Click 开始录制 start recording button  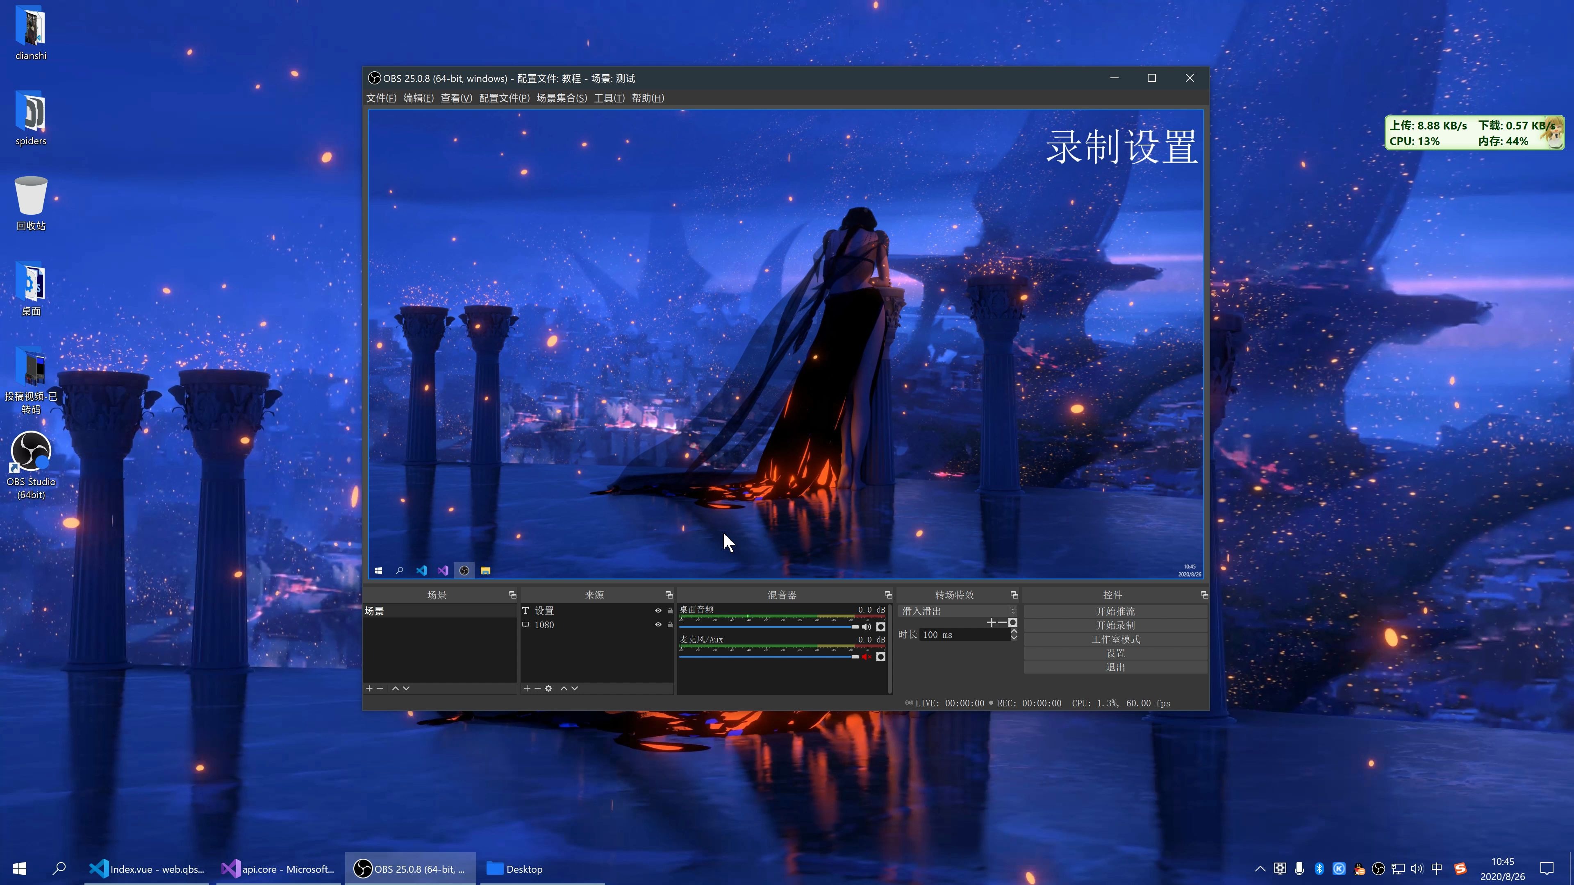tap(1115, 625)
